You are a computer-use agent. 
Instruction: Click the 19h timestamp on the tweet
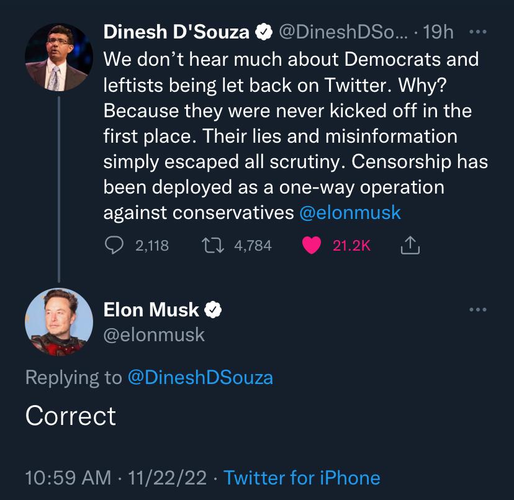click(438, 32)
